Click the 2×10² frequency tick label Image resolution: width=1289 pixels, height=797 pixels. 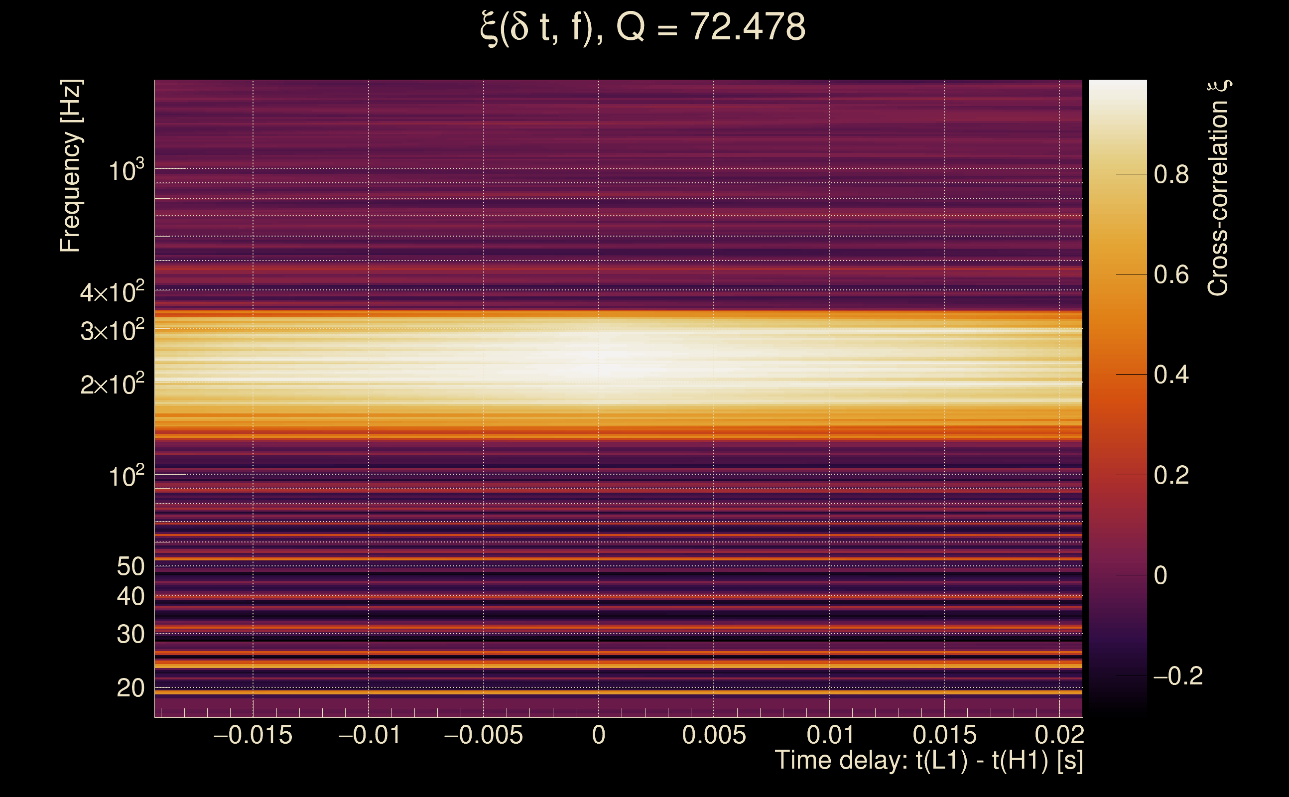112,385
